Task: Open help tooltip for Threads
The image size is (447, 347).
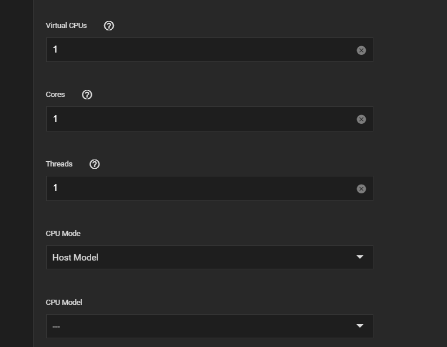Action: 95,164
